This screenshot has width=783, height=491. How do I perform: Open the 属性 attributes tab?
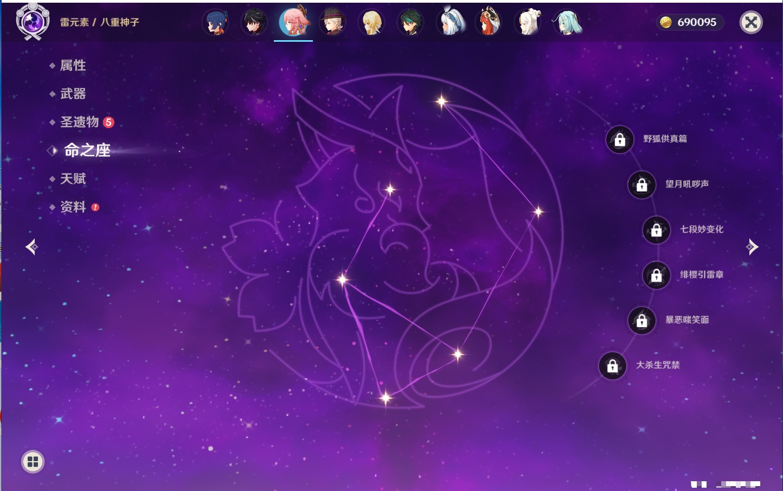[x=73, y=66]
